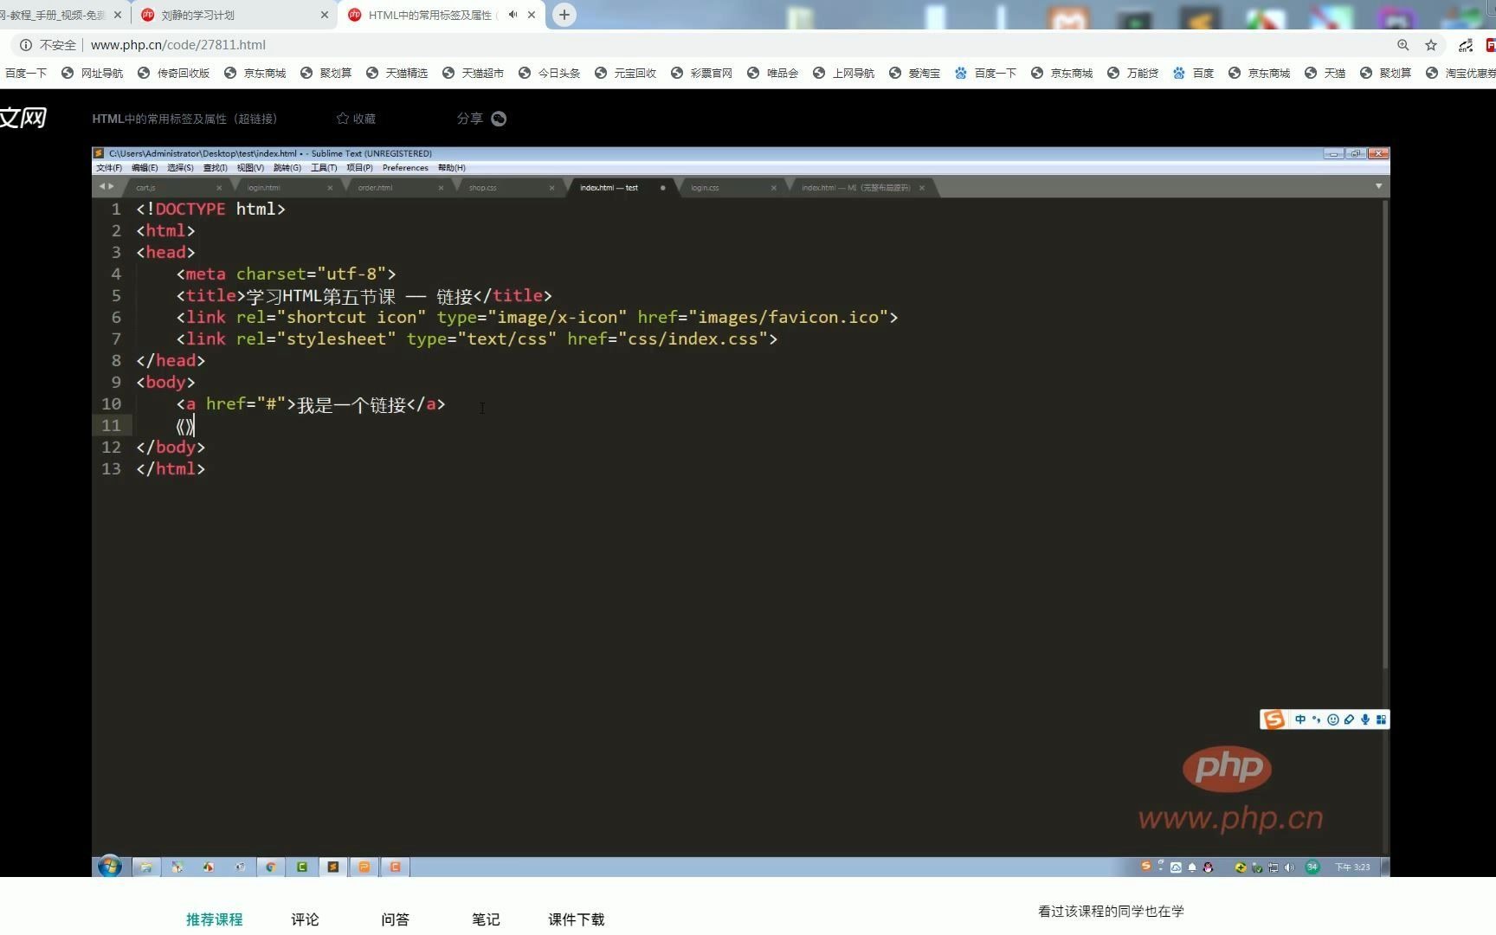1496x935 pixels.
Task: Open the 元宝回收 bookmark
Action: click(626, 74)
